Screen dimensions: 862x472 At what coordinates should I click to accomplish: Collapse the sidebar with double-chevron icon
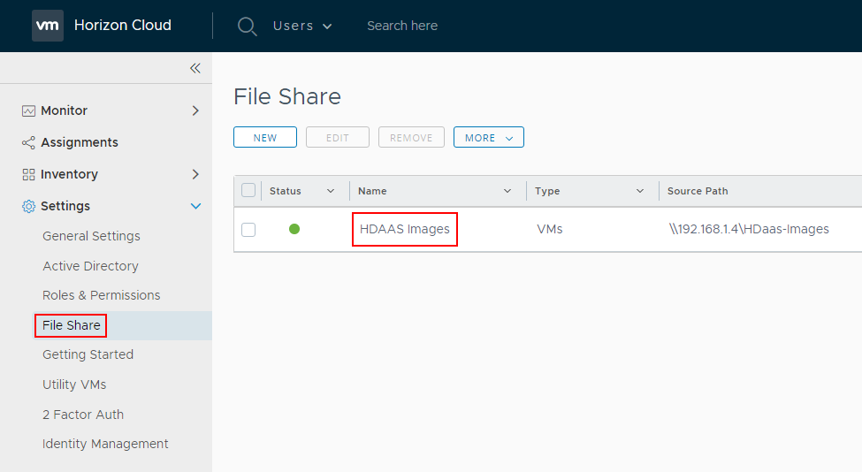pos(195,68)
